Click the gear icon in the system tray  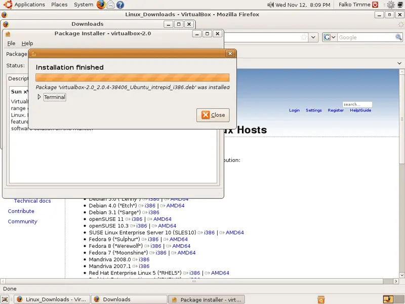[x=391, y=5]
